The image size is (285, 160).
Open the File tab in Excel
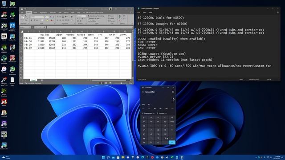(x=22, y=13)
